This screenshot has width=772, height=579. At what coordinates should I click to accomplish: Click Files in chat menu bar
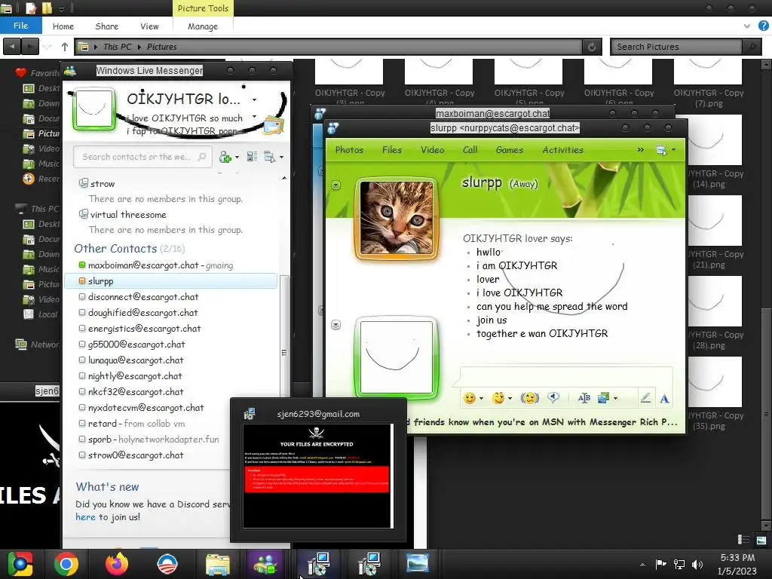pyautogui.click(x=392, y=150)
